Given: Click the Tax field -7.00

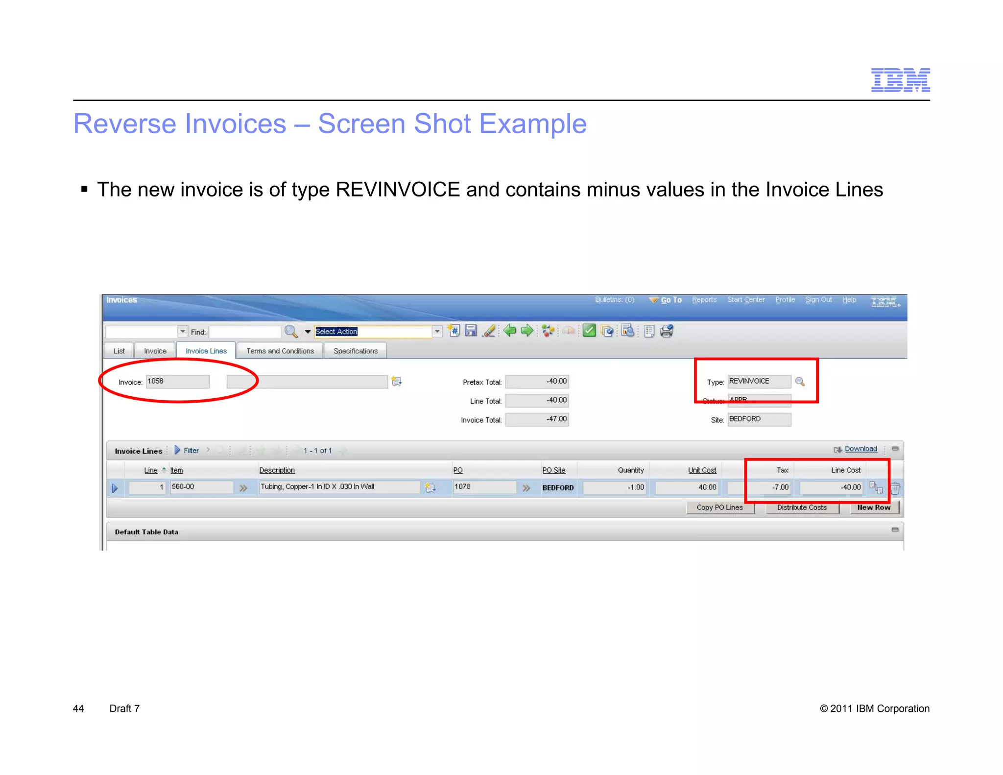Looking at the screenshot, I should click(x=759, y=487).
